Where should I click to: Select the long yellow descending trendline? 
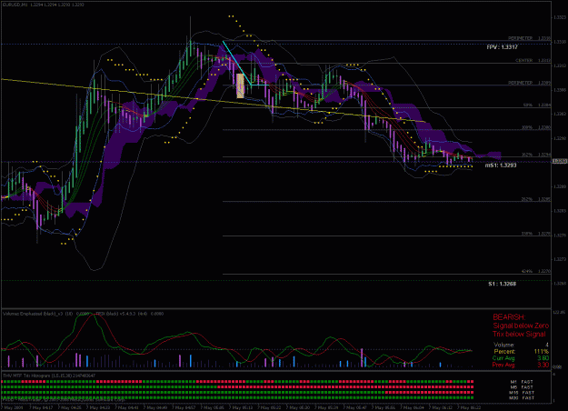point(213,100)
